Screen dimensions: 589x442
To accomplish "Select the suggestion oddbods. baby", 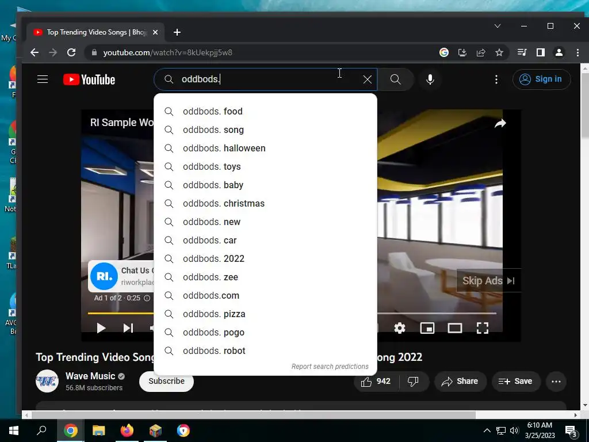I will click(x=266, y=185).
